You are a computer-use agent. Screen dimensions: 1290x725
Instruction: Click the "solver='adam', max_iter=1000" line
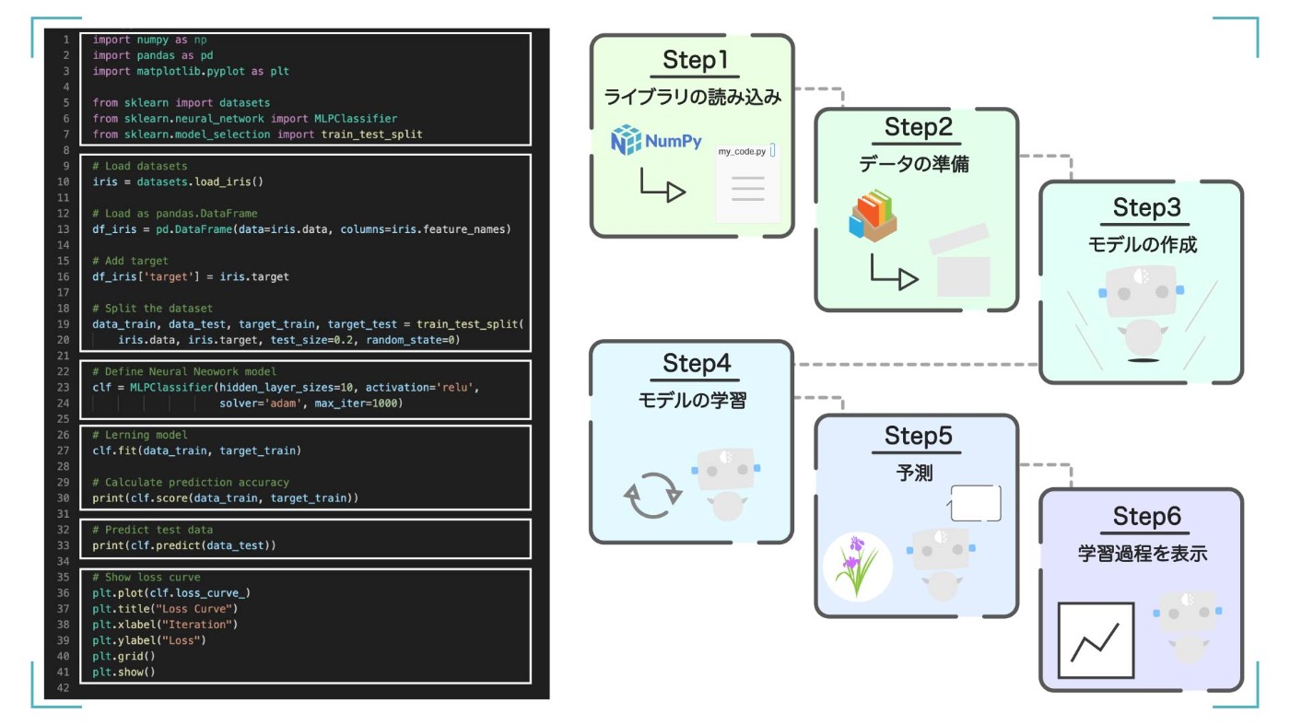[311, 403]
